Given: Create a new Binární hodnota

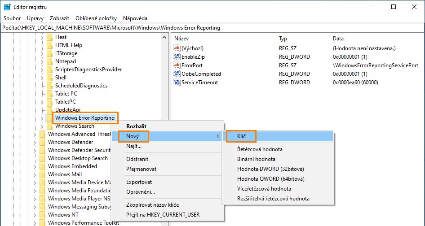Looking at the screenshot, I should [x=278, y=159].
